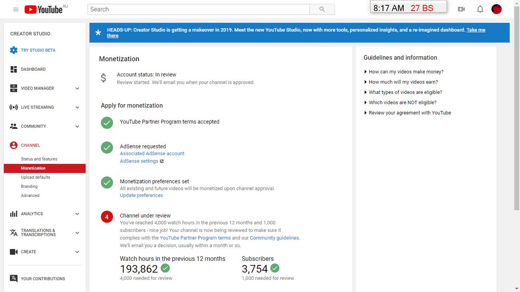
Task: Expand 'How can my videos make money?'
Action: click(403, 72)
